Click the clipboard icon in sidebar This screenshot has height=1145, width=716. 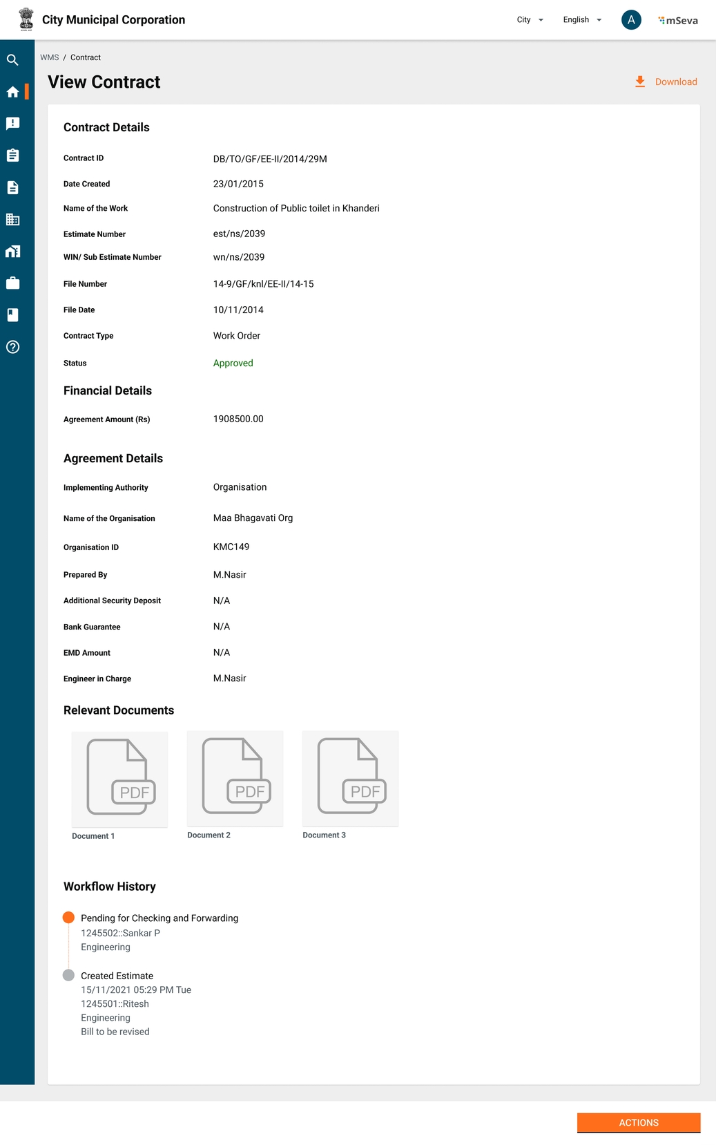(x=12, y=155)
